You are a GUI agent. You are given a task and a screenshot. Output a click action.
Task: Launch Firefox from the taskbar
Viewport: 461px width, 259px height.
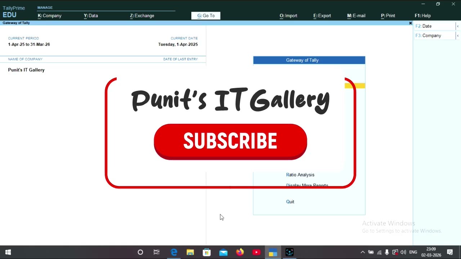240,252
